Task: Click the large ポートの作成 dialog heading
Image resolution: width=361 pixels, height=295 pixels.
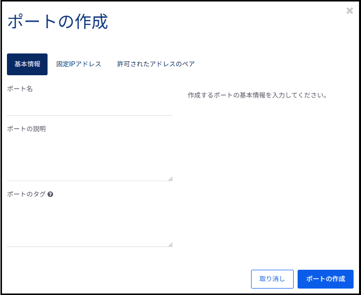Action: pos(57,22)
